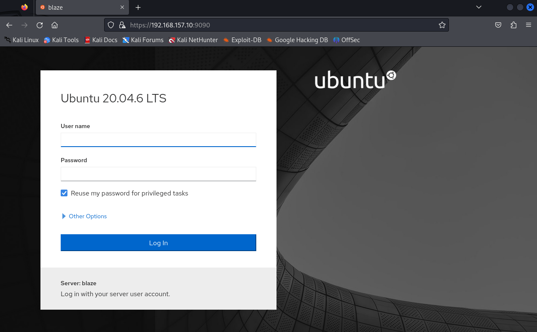Click the Log In button
This screenshot has width=537, height=332.
click(x=158, y=243)
